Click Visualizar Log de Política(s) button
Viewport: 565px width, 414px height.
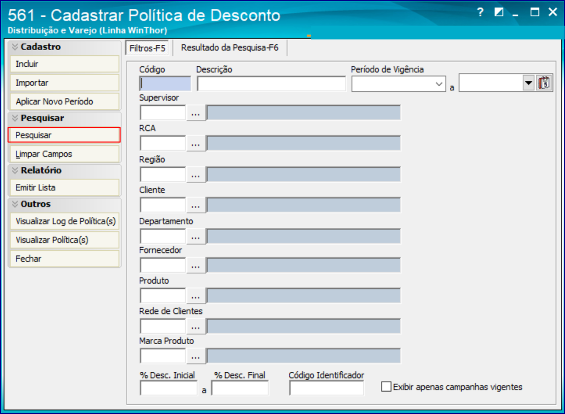pos(65,221)
